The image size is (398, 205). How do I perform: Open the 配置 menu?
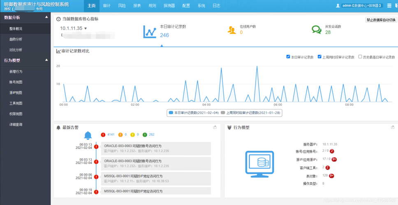pos(186,6)
